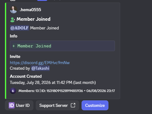152x114 pixels.
Task: Select the .hema0555 author name
Action: click(30, 10)
